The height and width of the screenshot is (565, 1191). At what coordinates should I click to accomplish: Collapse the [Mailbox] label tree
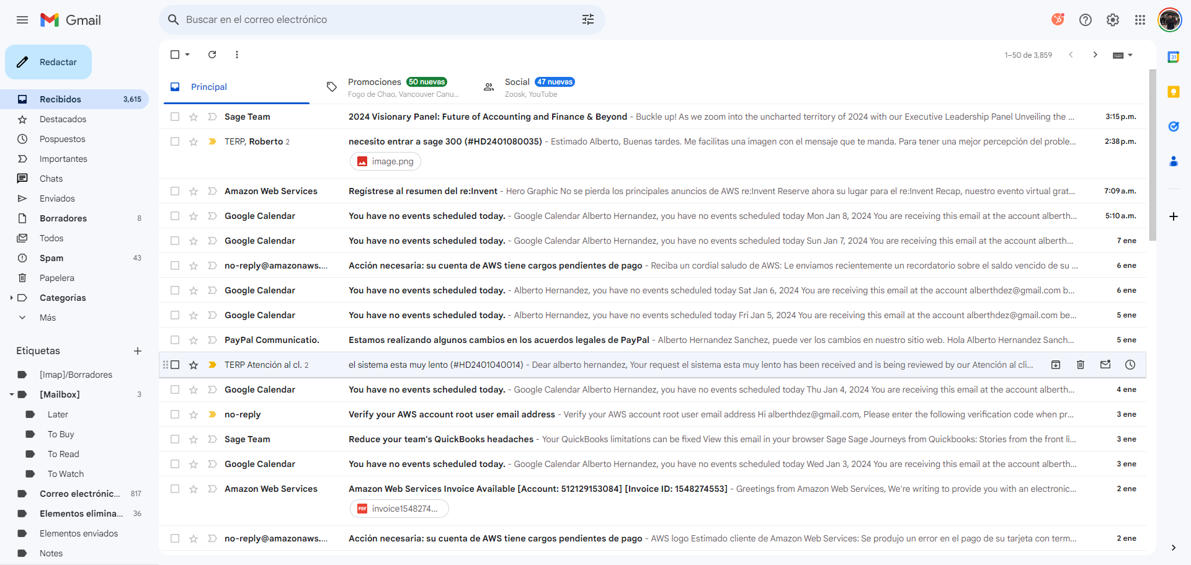point(12,394)
